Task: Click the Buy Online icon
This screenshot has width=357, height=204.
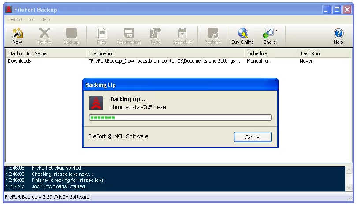Action: [243, 36]
